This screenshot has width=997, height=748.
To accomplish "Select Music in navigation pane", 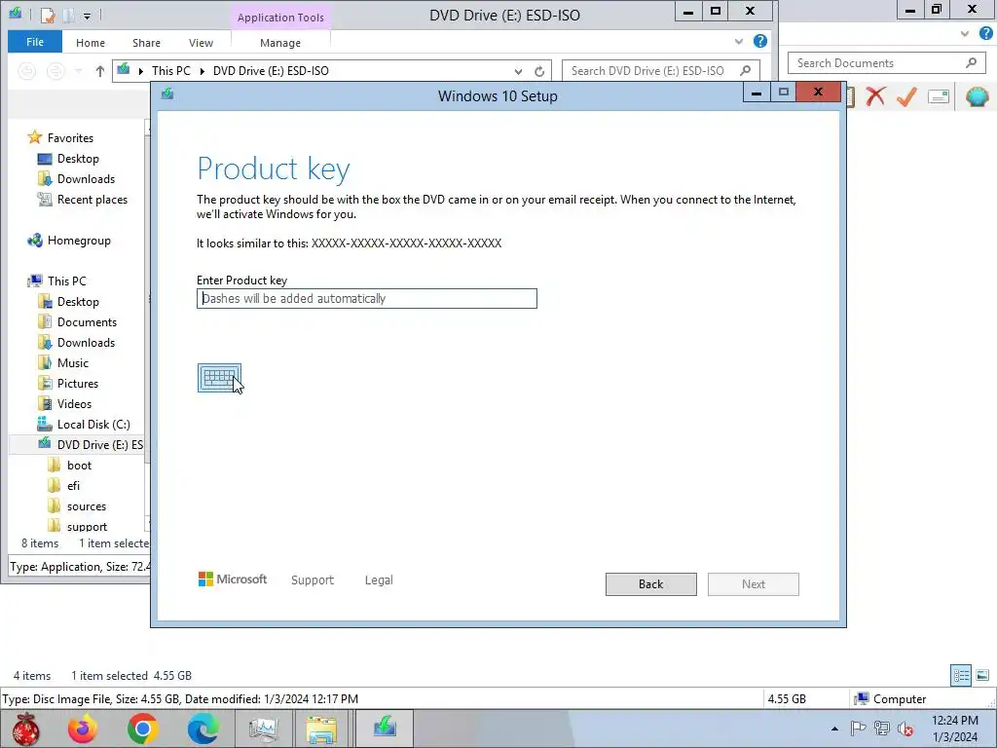I will 72,362.
